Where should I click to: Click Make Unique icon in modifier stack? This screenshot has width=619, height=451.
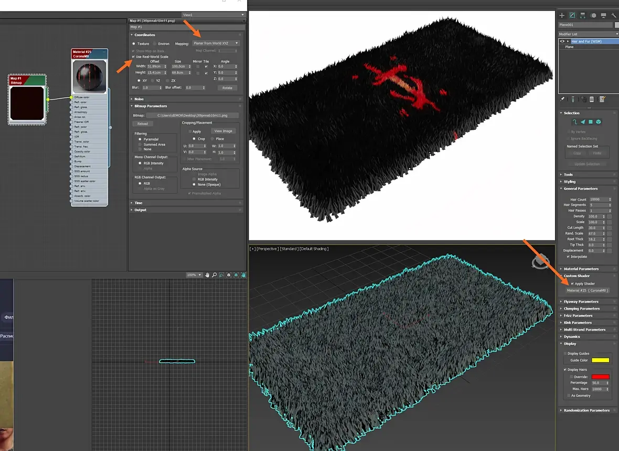(583, 100)
